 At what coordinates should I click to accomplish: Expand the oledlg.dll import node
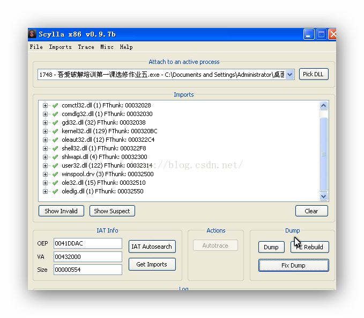click(x=45, y=191)
